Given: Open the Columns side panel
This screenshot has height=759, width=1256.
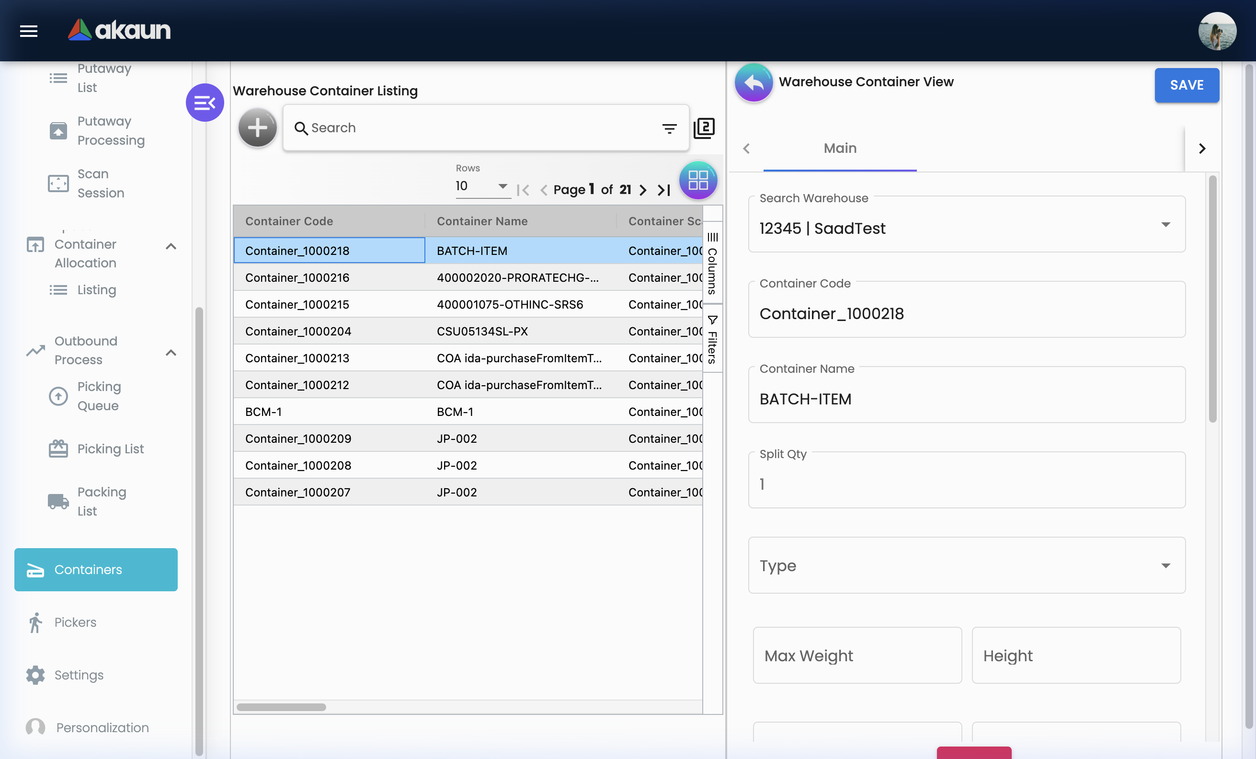Looking at the screenshot, I should (x=712, y=264).
